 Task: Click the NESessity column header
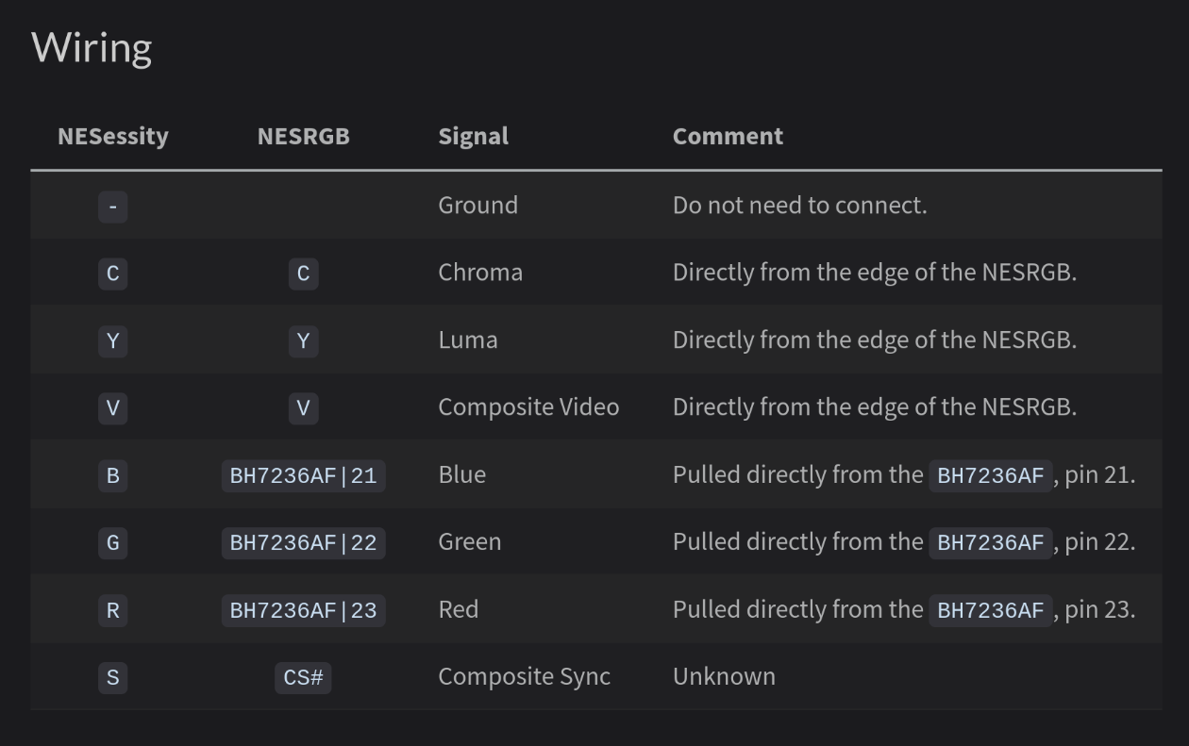click(x=113, y=137)
